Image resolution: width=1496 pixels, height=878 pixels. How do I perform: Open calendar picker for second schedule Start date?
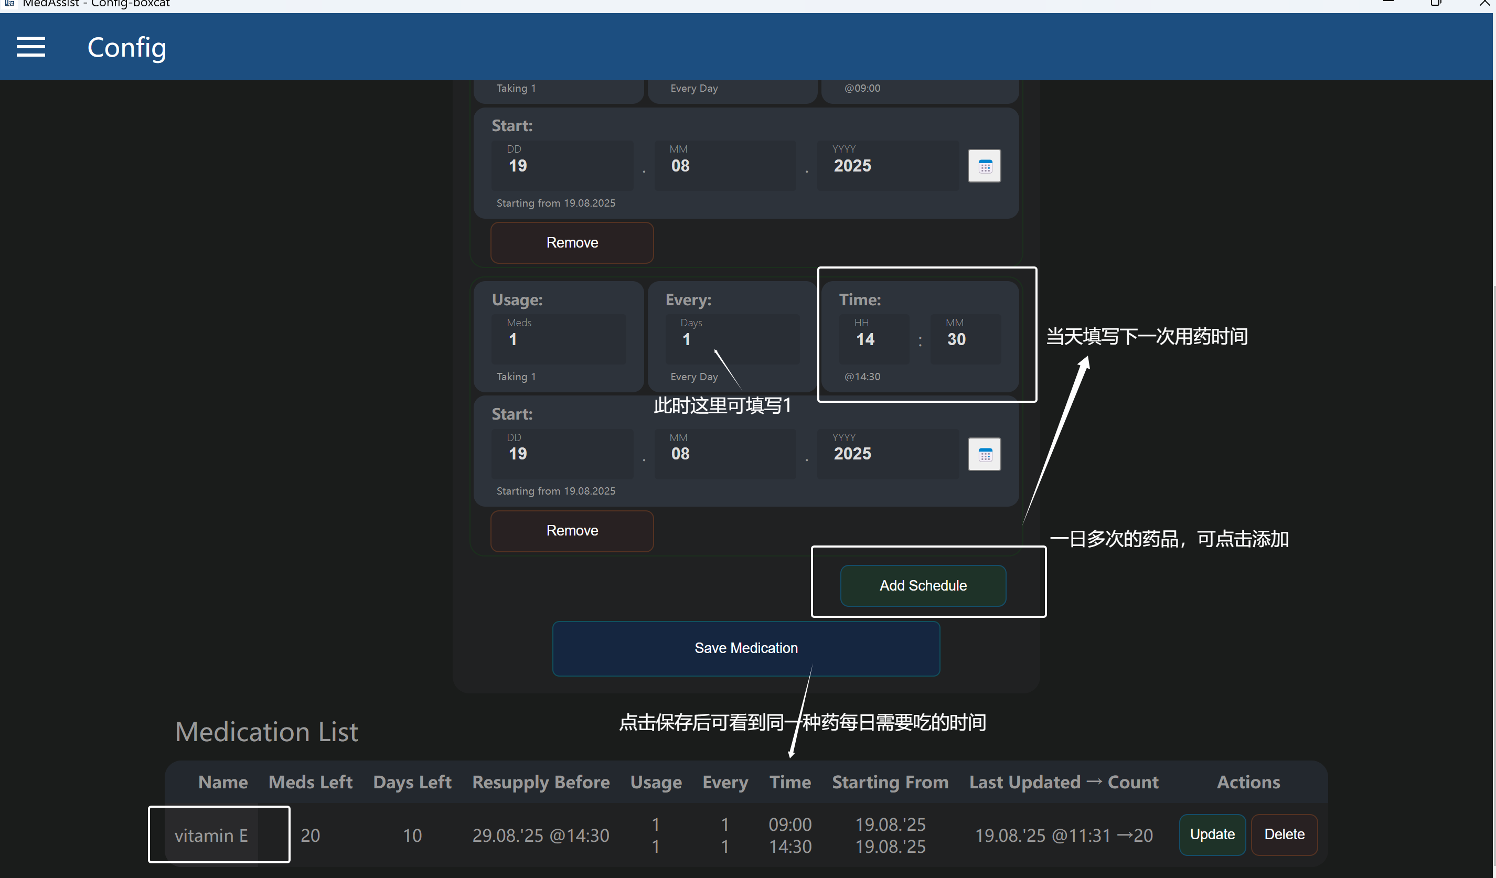pyautogui.click(x=984, y=454)
